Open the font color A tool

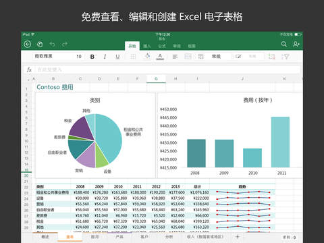pyautogui.click(x=160, y=57)
